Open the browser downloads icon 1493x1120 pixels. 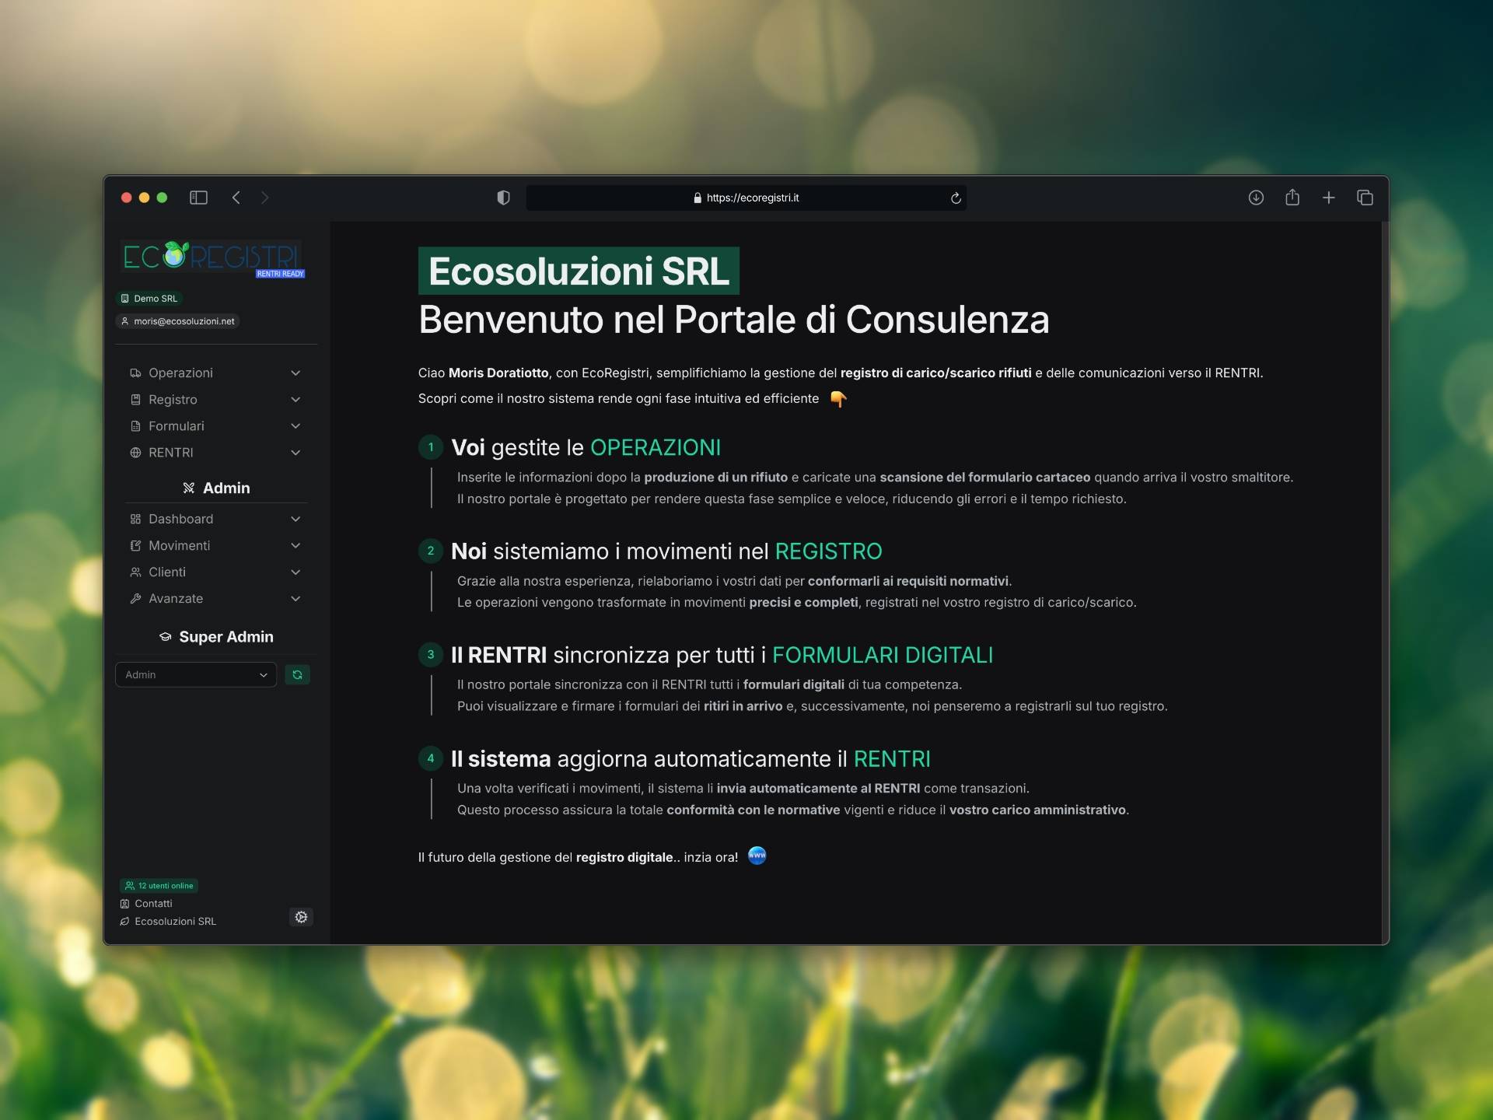click(1256, 198)
